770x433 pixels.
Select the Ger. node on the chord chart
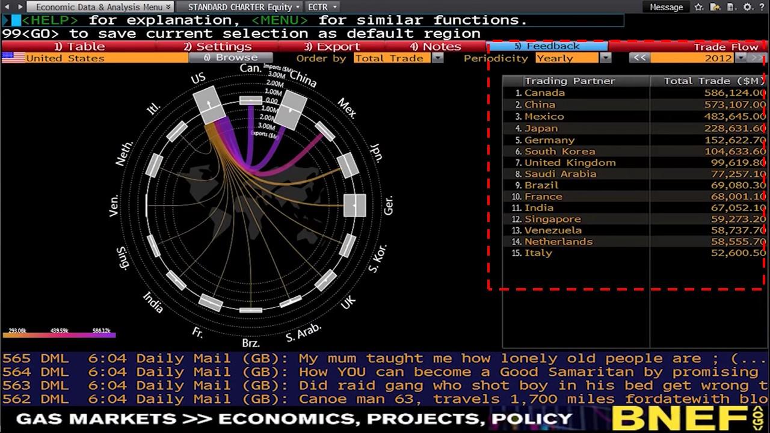[x=354, y=205]
